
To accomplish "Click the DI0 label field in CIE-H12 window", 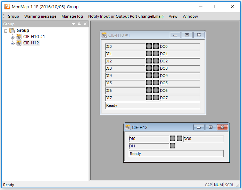I will [149, 139].
